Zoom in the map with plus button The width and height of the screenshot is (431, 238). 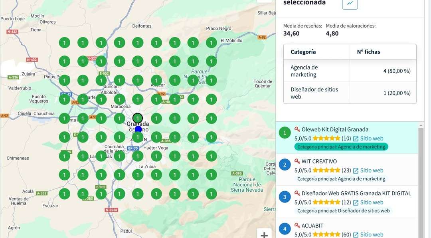tap(264, 234)
